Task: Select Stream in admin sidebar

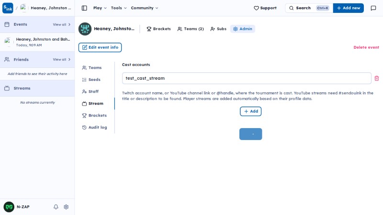Action: click(x=93, y=104)
